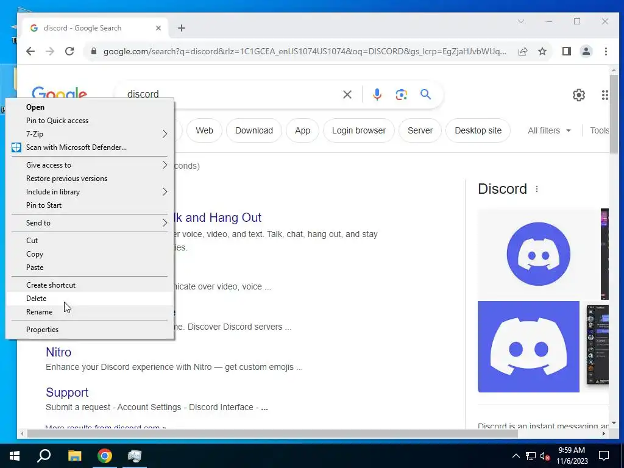This screenshot has height=468, width=624.
Task: Start voice search with the microphone
Action: tap(377, 94)
